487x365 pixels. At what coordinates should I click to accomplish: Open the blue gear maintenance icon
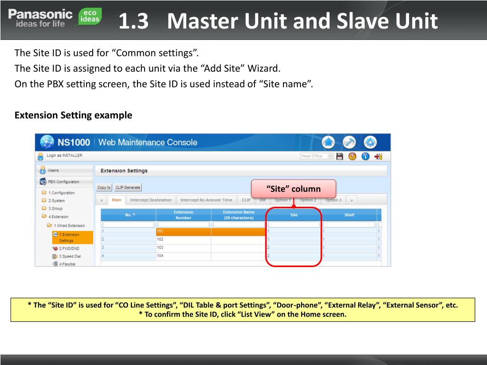click(370, 143)
